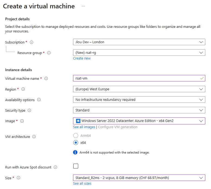Click into the Virtual machine name field
The height and width of the screenshot is (189, 211).
(139, 78)
